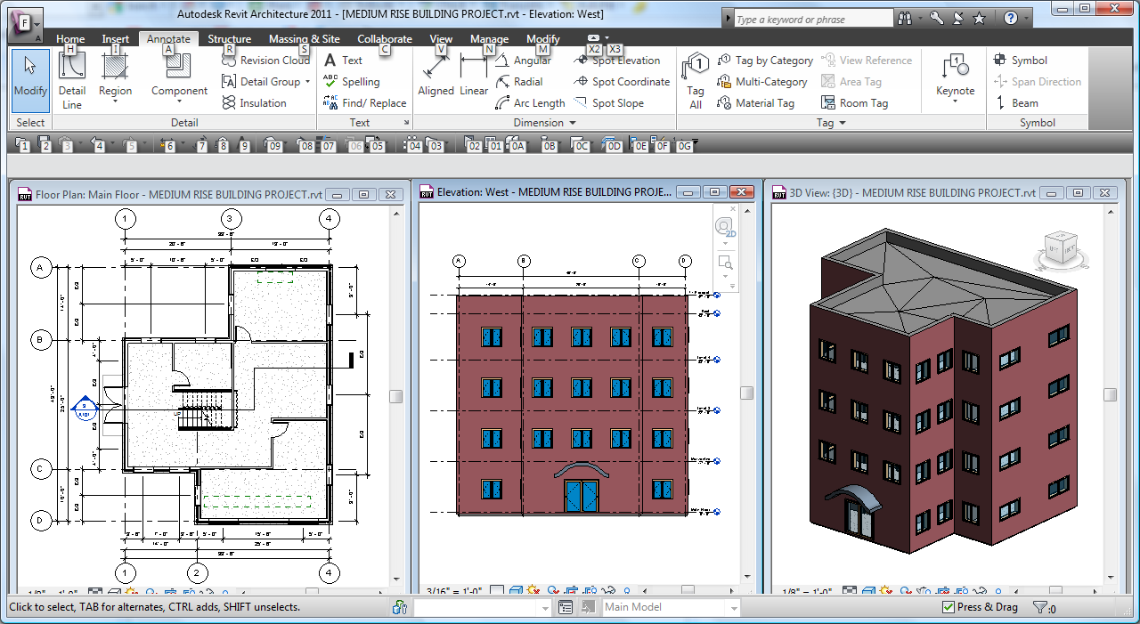
Task: Click the Tag by Category button
Action: 765,61
